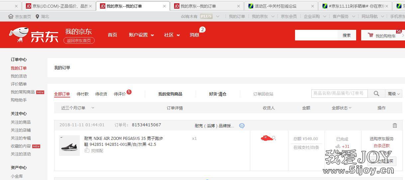Close the active 我的订单 tab

point(164,6)
